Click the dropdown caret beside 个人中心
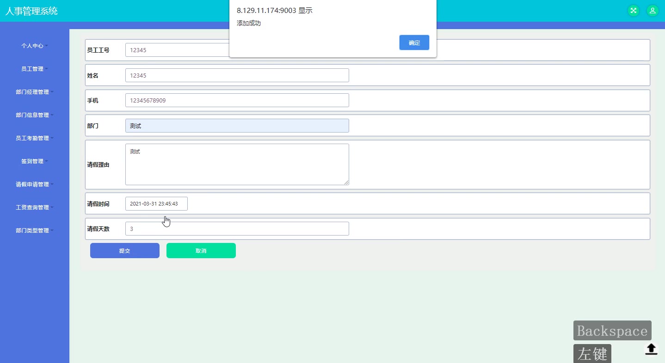665x363 pixels. click(x=47, y=46)
